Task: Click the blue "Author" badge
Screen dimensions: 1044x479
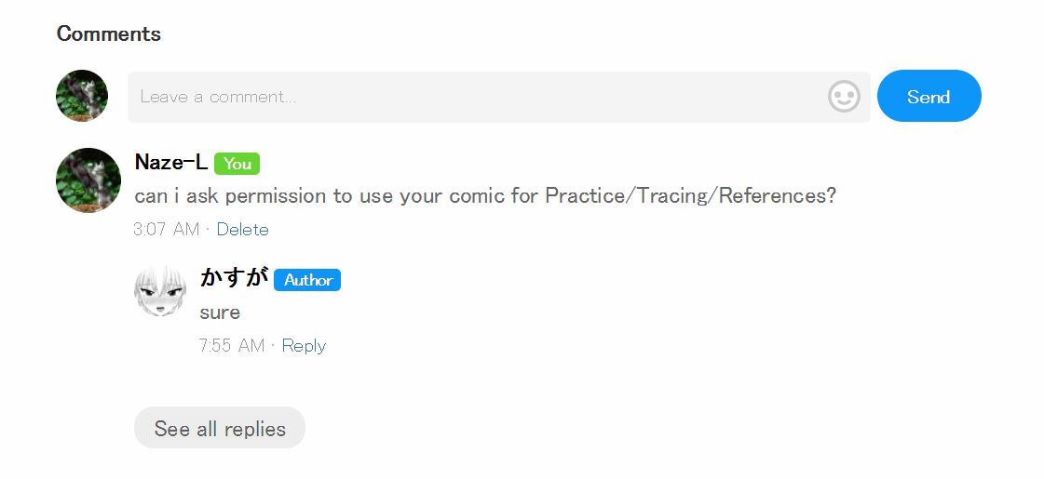Action: 307,280
